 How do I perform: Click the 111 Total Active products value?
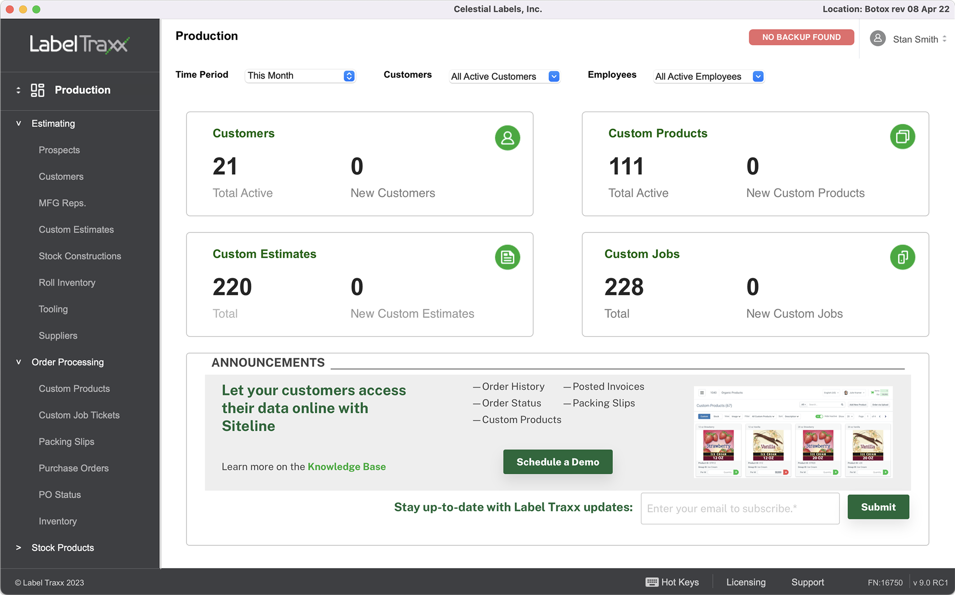[626, 167]
